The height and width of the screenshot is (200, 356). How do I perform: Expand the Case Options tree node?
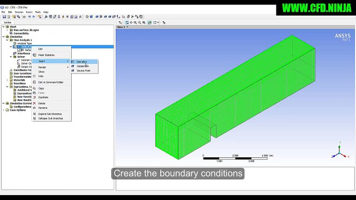tap(3, 110)
